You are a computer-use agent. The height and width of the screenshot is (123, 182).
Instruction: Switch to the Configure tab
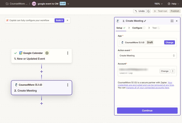[x=139, y=28]
